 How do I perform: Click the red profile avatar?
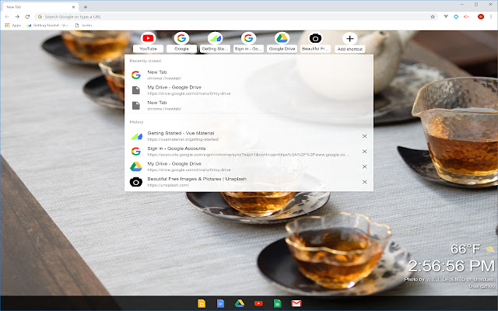point(481,16)
